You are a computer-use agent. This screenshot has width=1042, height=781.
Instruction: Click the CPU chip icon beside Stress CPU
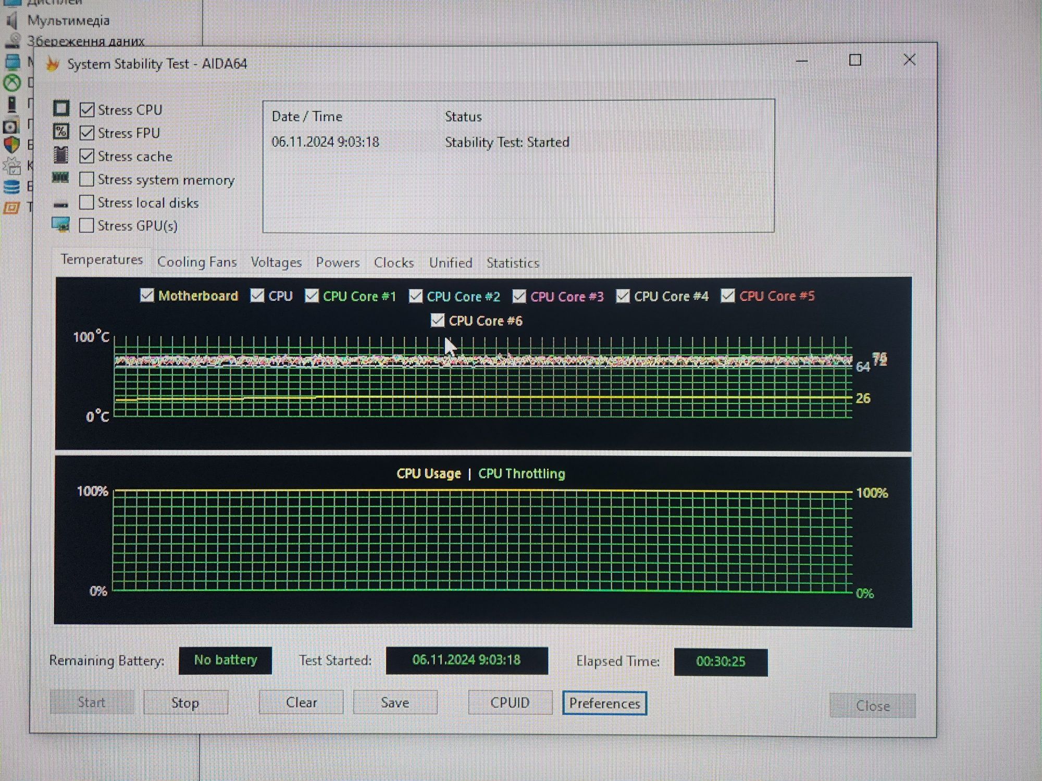click(x=61, y=108)
